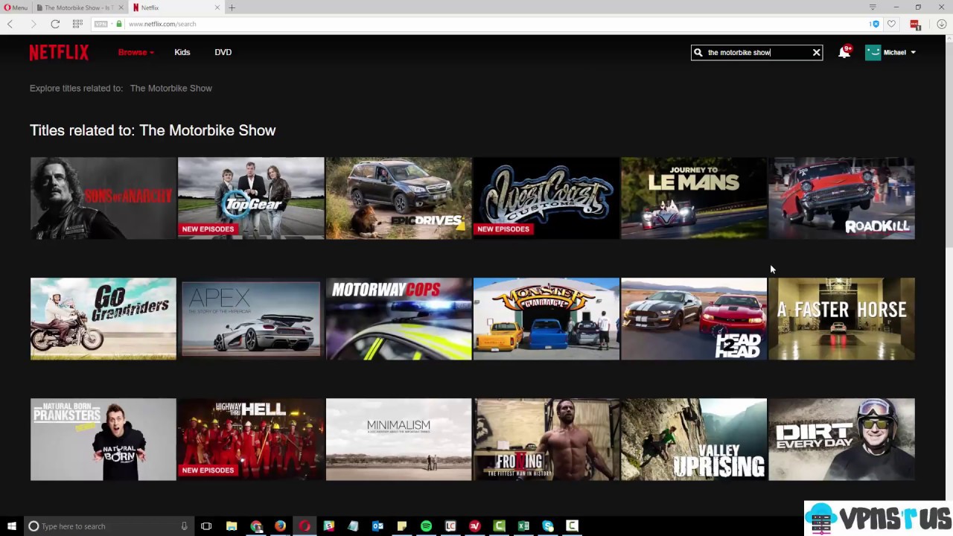Open Task View on the taskbar
The image size is (953, 536).
[x=206, y=526]
